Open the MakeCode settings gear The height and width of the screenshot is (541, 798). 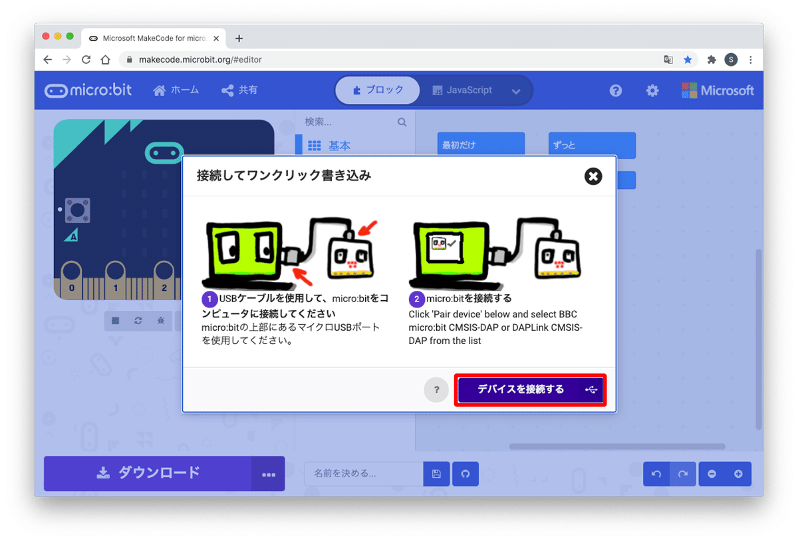[x=652, y=90]
